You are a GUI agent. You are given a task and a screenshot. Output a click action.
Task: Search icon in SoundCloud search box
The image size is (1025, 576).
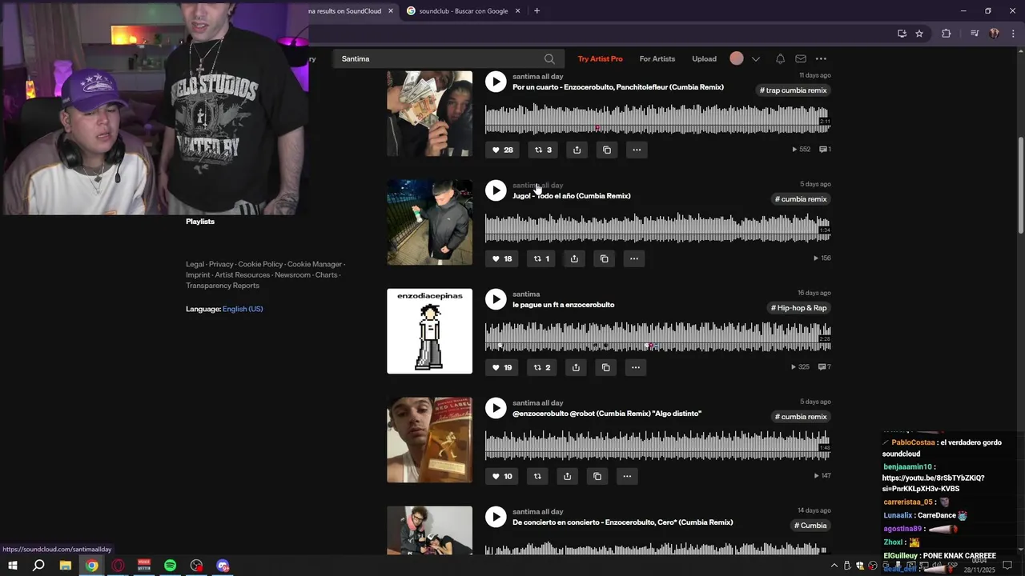[549, 58]
